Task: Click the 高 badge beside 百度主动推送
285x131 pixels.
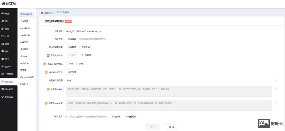Action: 48,55
